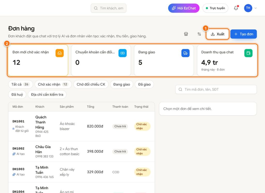
Task: Click the 329.000đ total amount
Action: click(95, 172)
